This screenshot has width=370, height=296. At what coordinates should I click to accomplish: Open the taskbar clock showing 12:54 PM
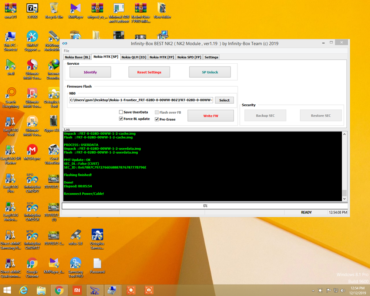pyautogui.click(x=357, y=290)
